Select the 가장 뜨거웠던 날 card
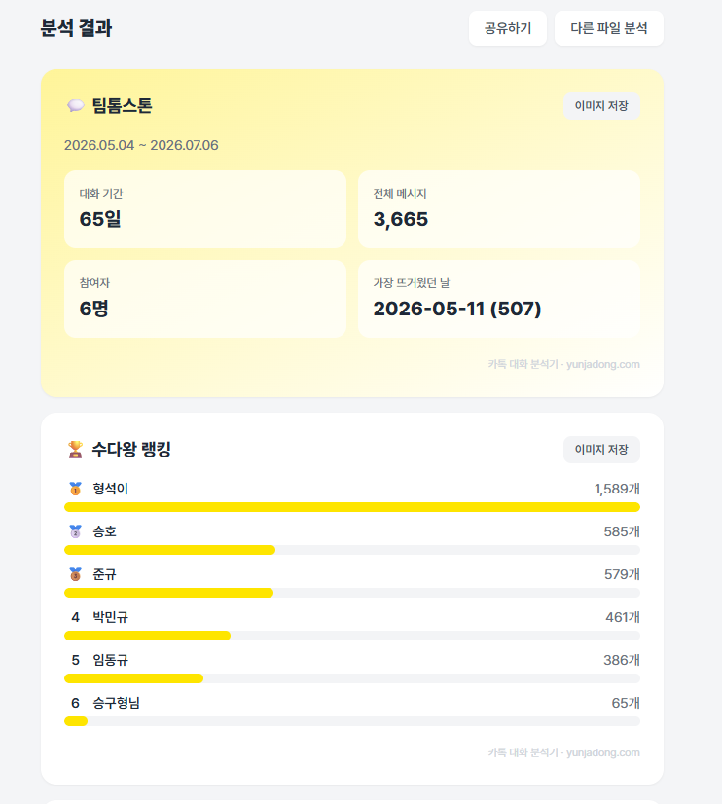722x804 pixels. 498,299
